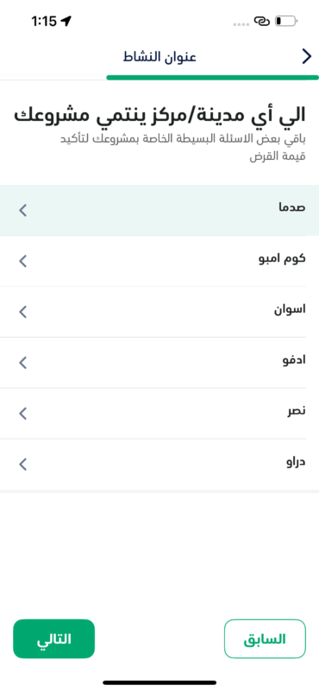Tap the personal hotspot link icon
This screenshot has width=319, height=691.
[x=261, y=21]
